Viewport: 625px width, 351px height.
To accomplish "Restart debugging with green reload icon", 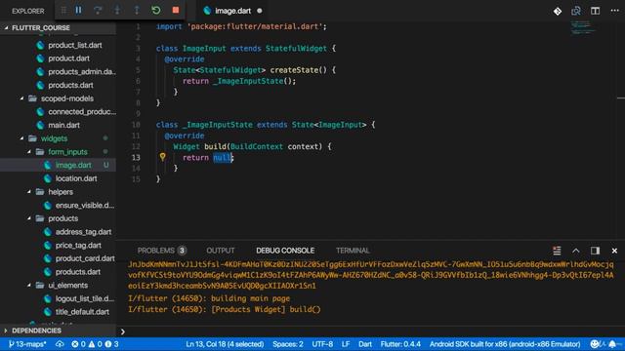I will pos(156,11).
